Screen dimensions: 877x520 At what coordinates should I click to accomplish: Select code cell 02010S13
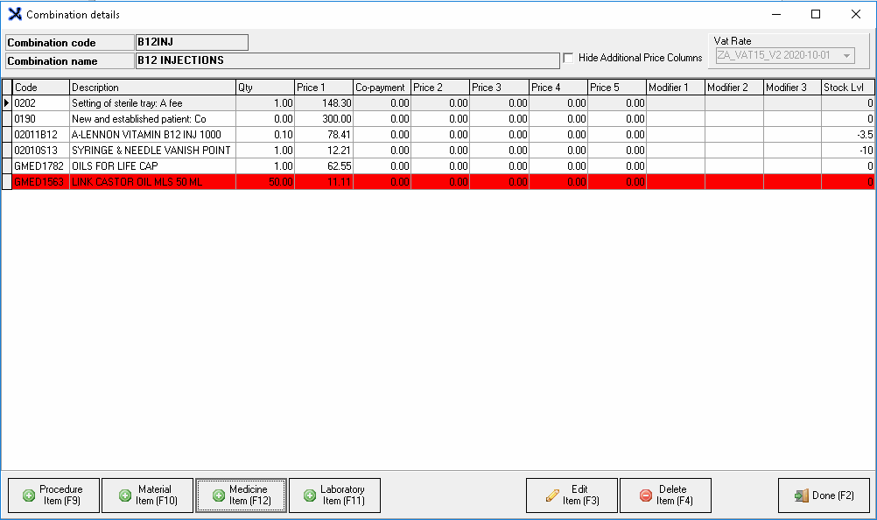pos(41,150)
